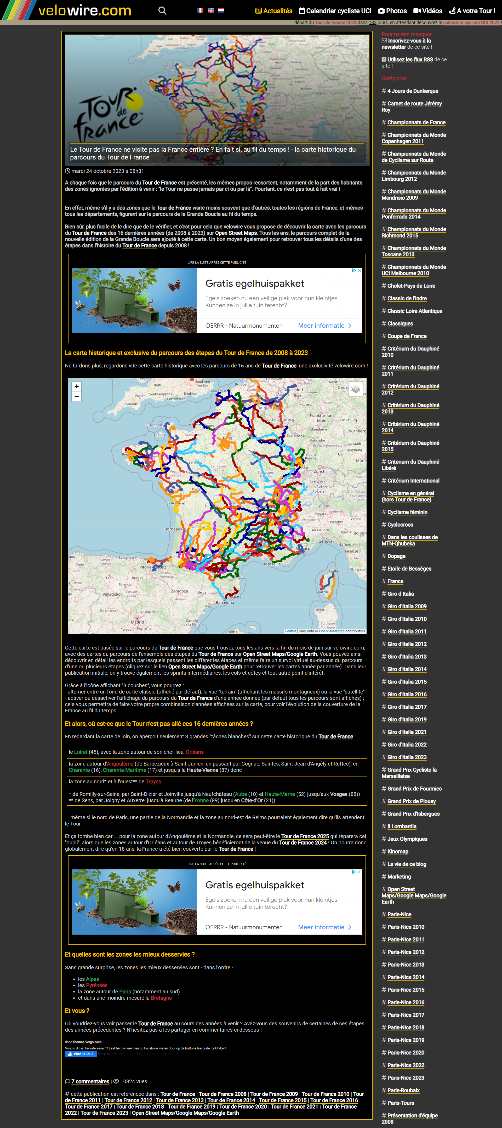Click the Angoulême link in the article
Screen dimensions: 502x1128
point(120,764)
